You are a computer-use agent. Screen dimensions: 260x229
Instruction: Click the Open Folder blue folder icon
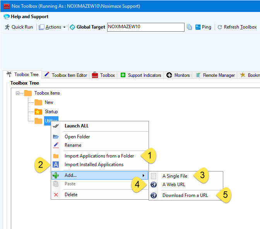[56, 137]
